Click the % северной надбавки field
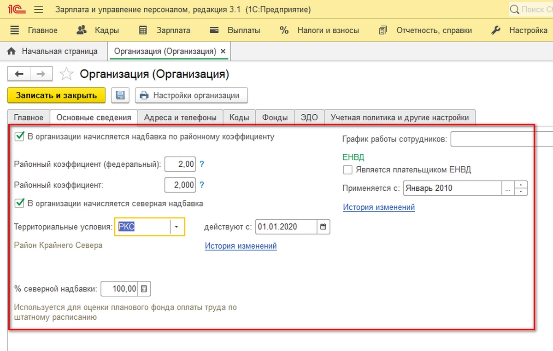This screenshot has width=553, height=351. click(x=119, y=289)
